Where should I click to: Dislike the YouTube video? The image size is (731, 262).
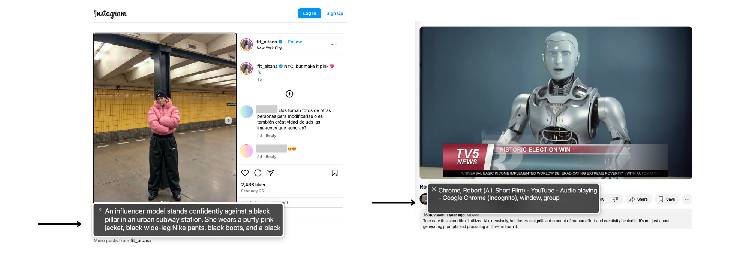615,199
